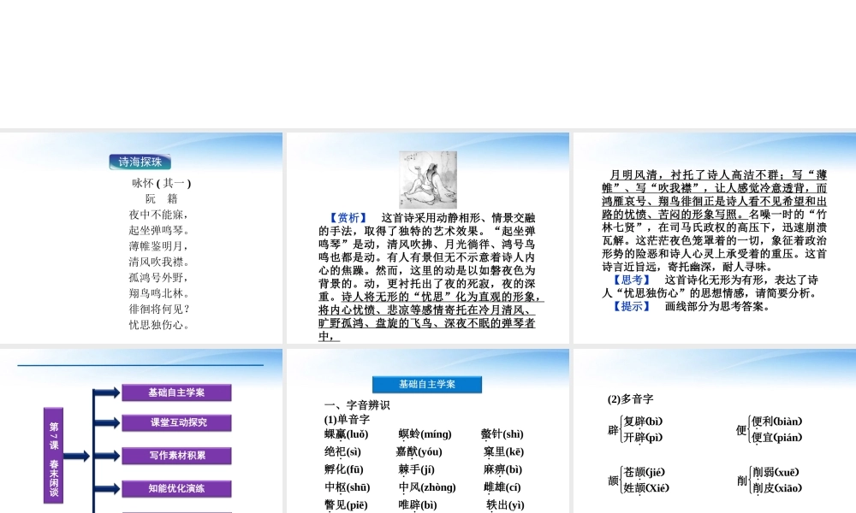Open the purple "课堂互动探究" outline button
Viewport: 856px width, 513px height.
176,422
